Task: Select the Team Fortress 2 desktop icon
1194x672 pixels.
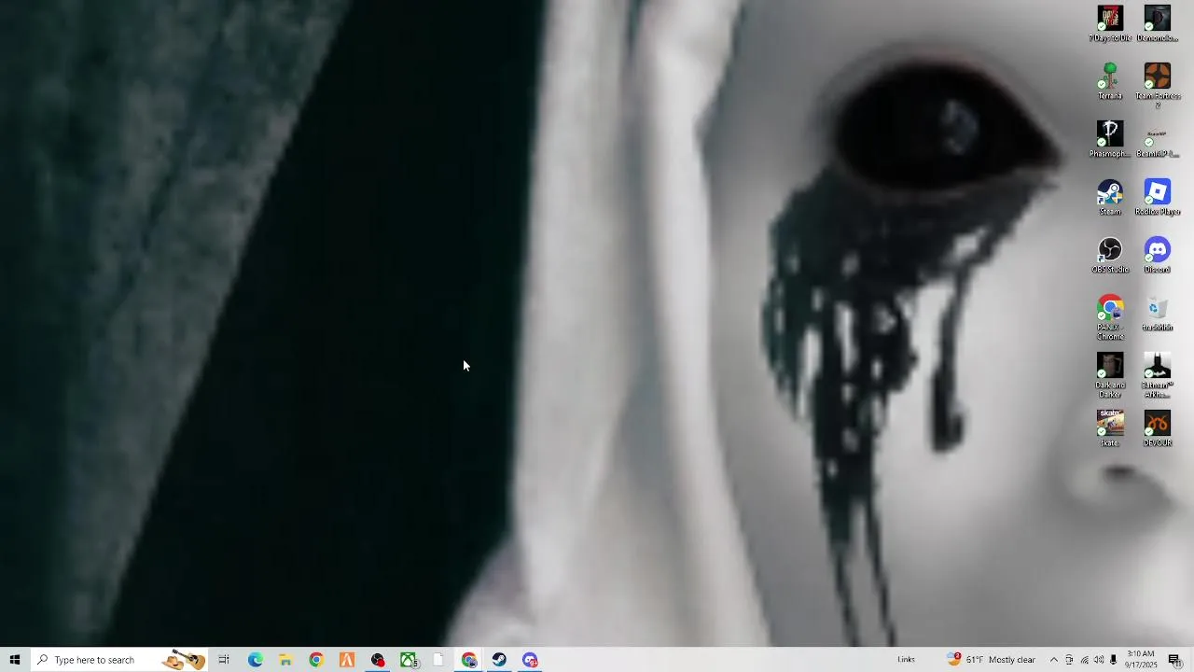Action: tap(1158, 86)
